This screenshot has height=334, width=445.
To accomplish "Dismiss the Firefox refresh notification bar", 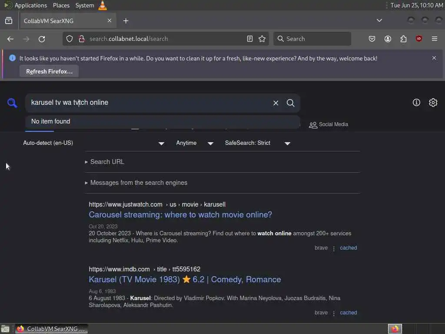I will pyautogui.click(x=434, y=58).
